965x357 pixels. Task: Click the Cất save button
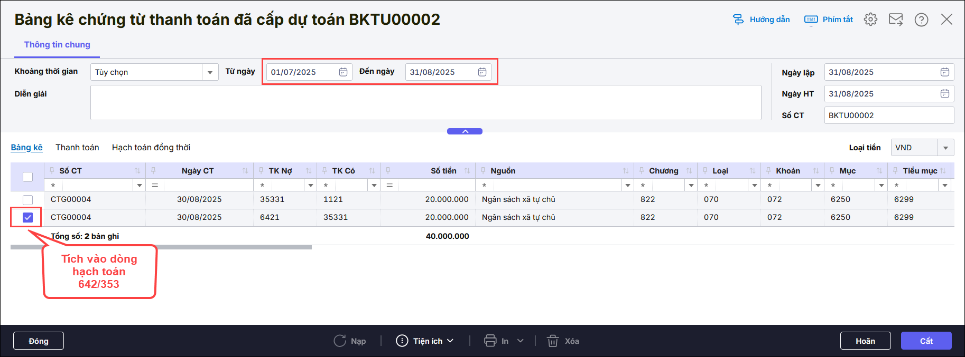coord(926,341)
